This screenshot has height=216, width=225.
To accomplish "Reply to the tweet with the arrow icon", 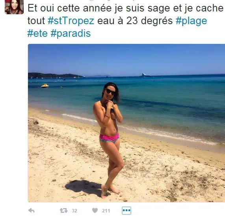I will (32, 210).
